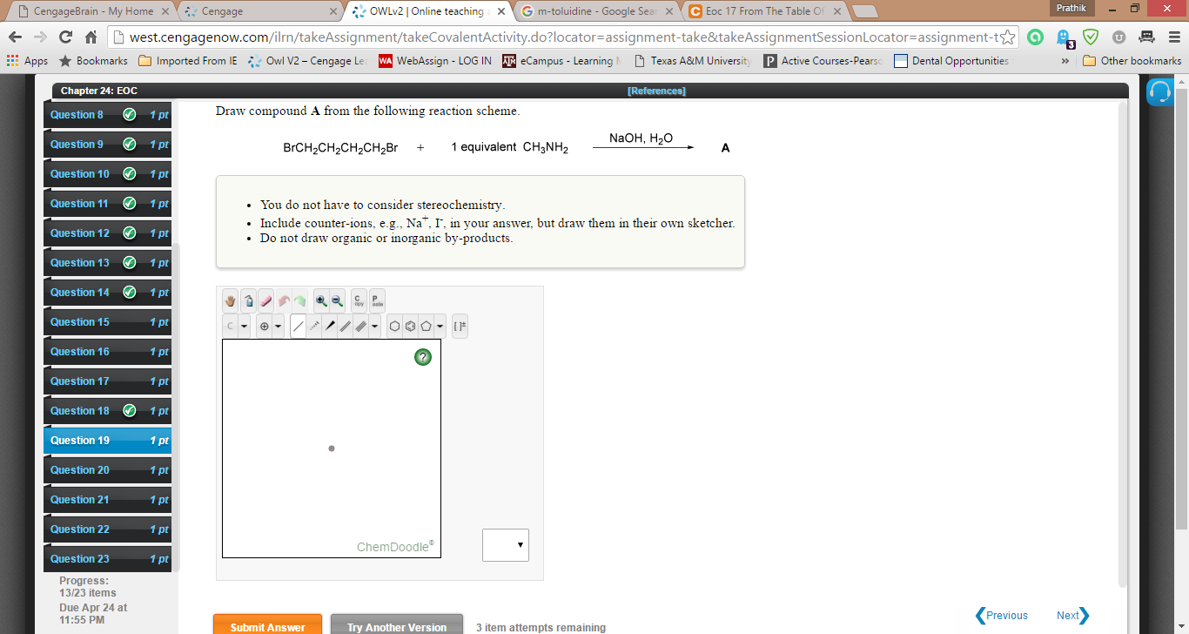Show hidden bookmarks with the chevron
This screenshot has width=1189, height=634.
click(1065, 61)
